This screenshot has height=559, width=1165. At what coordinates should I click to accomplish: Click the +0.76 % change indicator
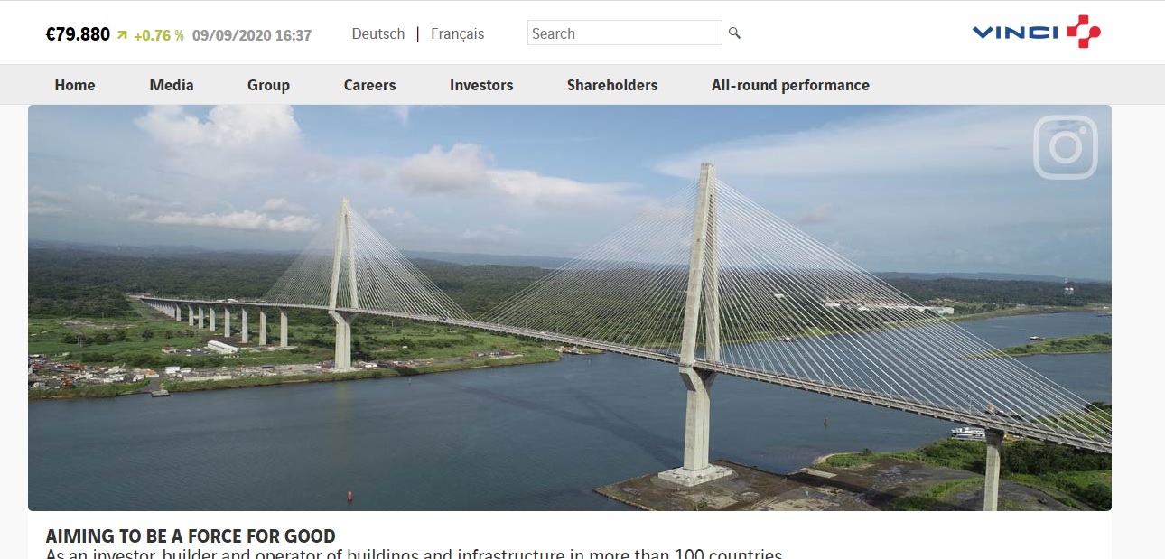(159, 35)
